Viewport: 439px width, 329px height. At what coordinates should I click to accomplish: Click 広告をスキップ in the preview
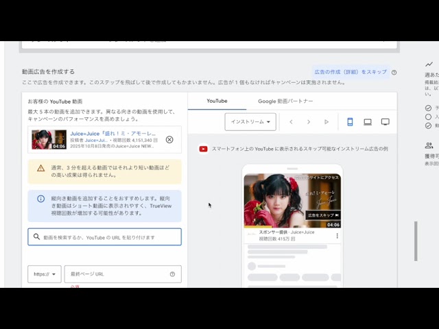(x=322, y=215)
